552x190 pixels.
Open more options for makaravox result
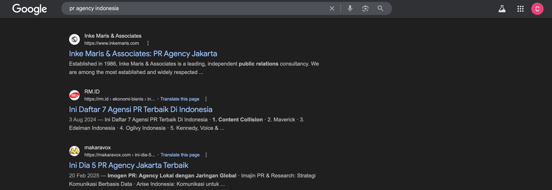point(206,155)
